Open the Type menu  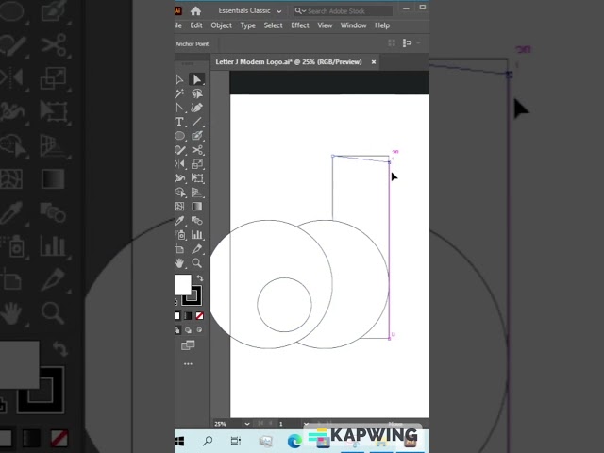[x=247, y=25]
